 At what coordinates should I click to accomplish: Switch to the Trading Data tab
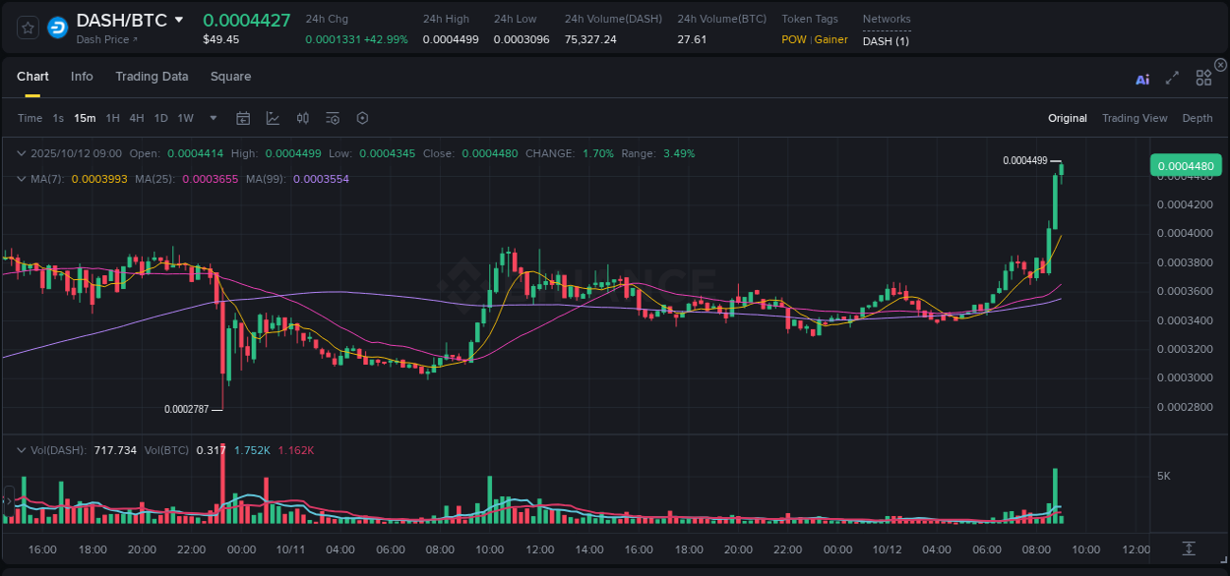pos(152,77)
